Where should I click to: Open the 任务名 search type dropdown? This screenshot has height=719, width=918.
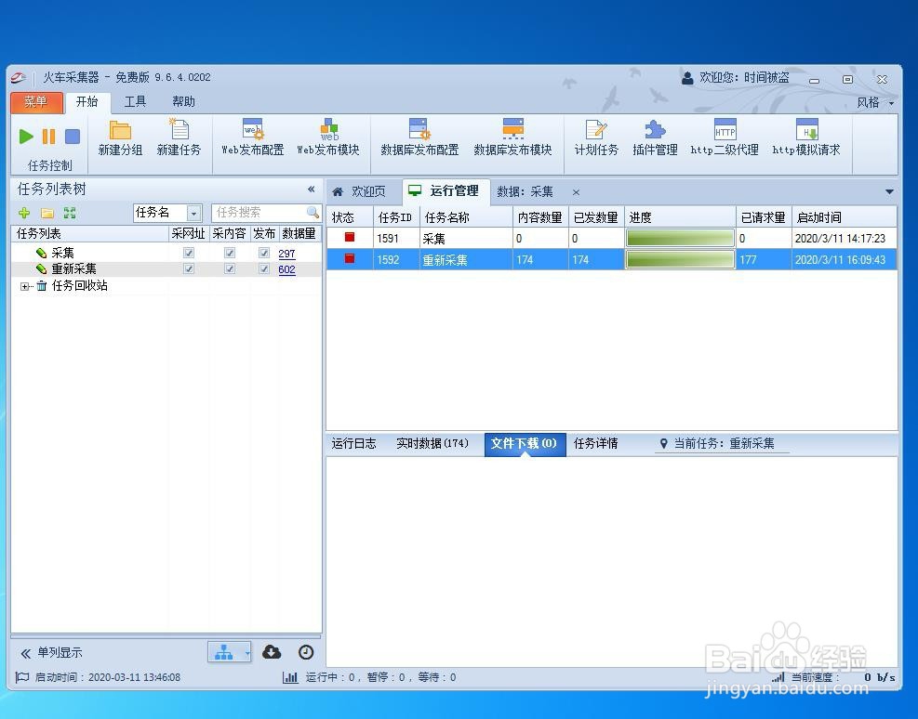(193, 213)
